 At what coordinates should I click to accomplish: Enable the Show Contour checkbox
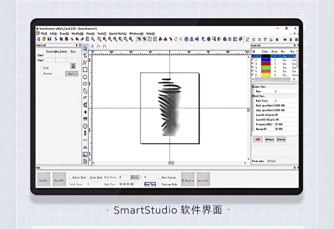[x=160, y=178]
